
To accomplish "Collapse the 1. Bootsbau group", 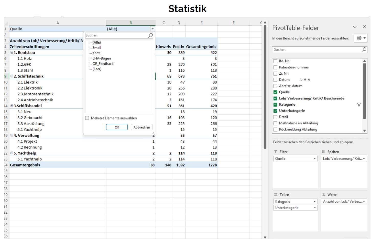I will pyautogui.click(x=12, y=53).
